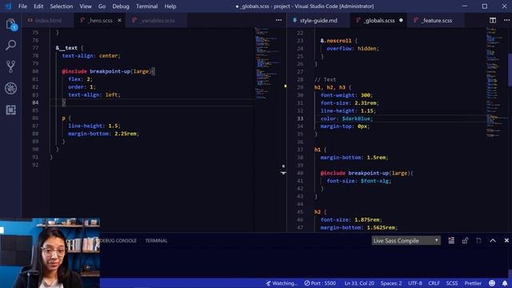The height and width of the screenshot is (288, 512).
Task: Click the h2 selector line
Action: click(x=320, y=212)
